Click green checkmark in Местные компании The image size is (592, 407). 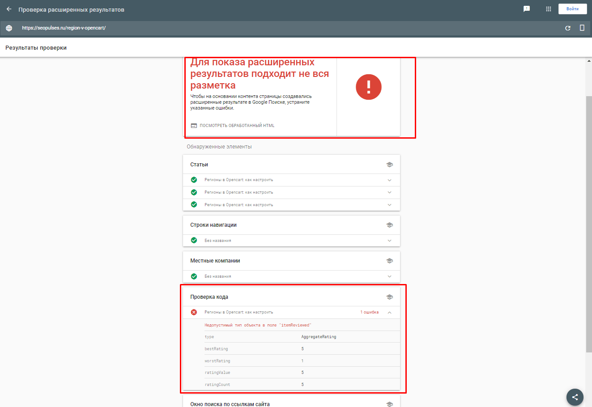[194, 276]
